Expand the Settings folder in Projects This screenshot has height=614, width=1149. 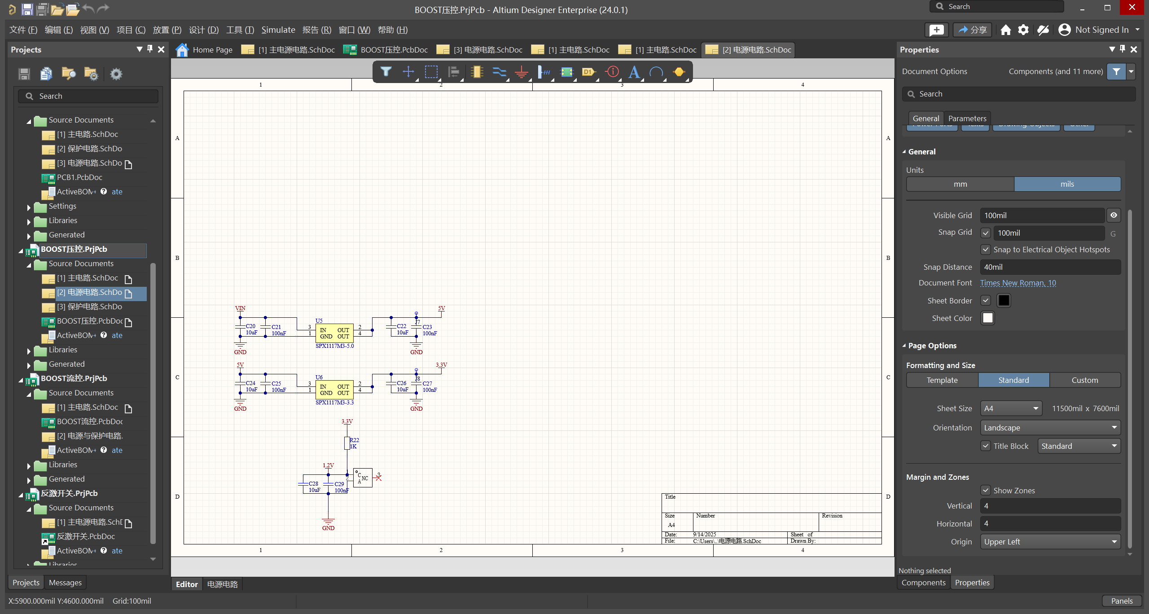[29, 207]
